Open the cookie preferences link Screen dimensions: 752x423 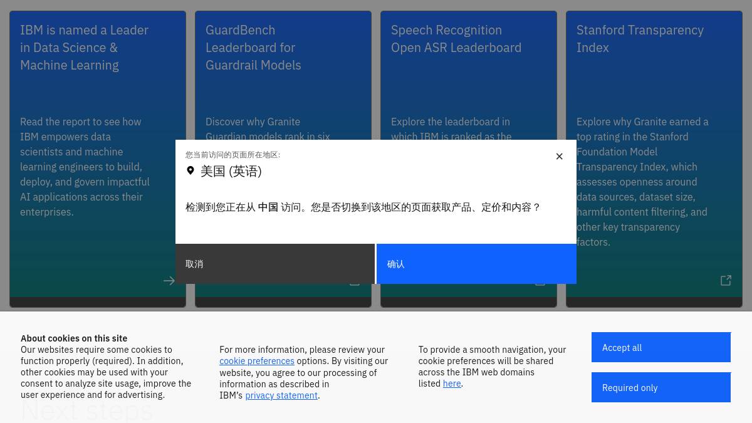pyautogui.click(x=257, y=361)
